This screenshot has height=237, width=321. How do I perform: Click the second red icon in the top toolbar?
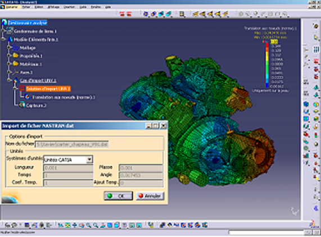(x=129, y=14)
